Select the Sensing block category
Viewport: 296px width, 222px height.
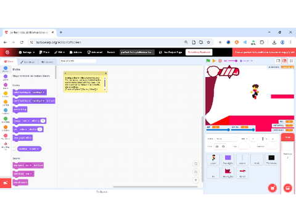[6, 111]
